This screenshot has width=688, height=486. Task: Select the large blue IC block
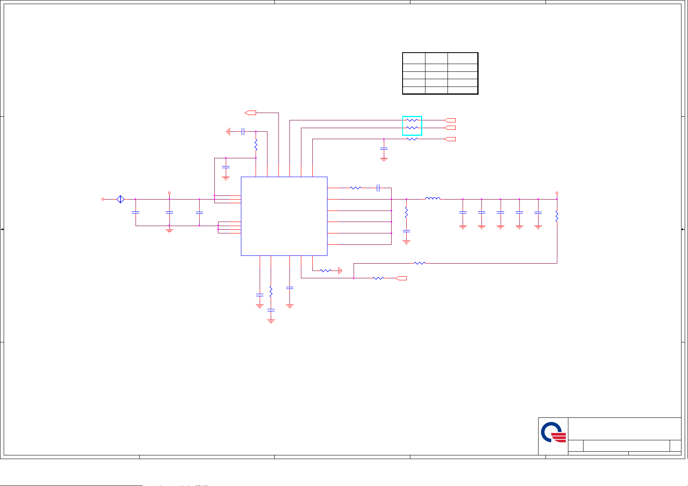[284, 216]
